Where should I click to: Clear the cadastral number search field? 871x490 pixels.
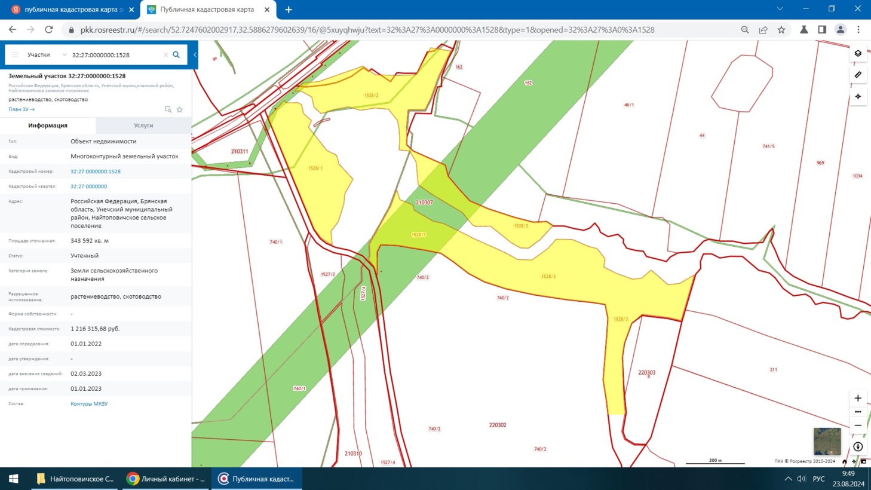pos(165,55)
